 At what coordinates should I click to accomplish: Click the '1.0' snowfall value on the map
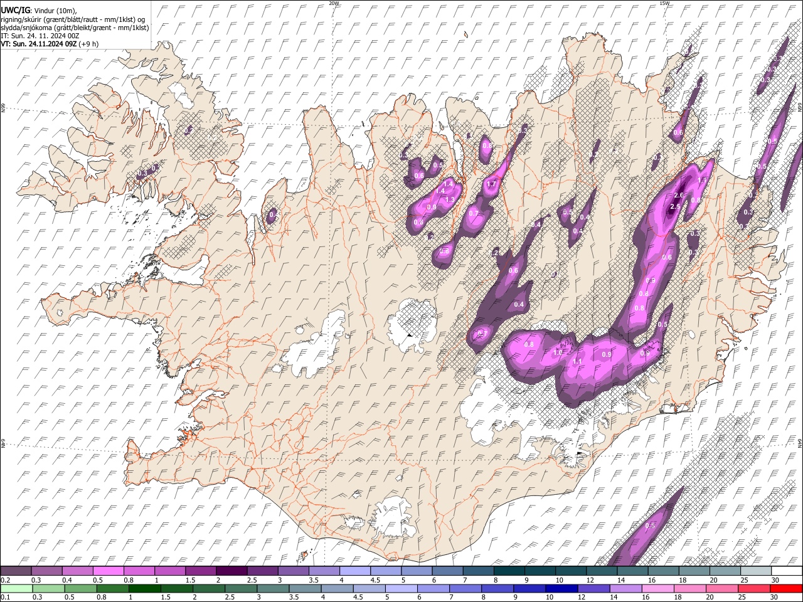click(558, 352)
